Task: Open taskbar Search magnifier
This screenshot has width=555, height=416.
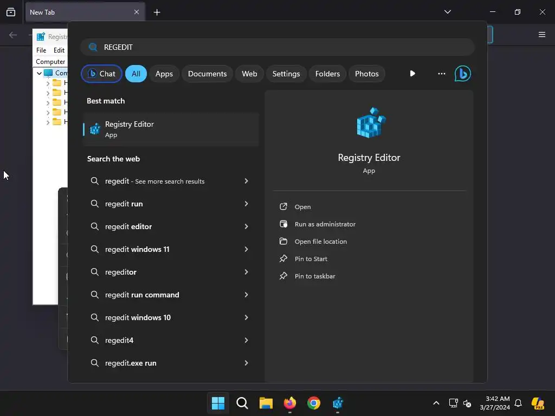Action: (x=242, y=403)
